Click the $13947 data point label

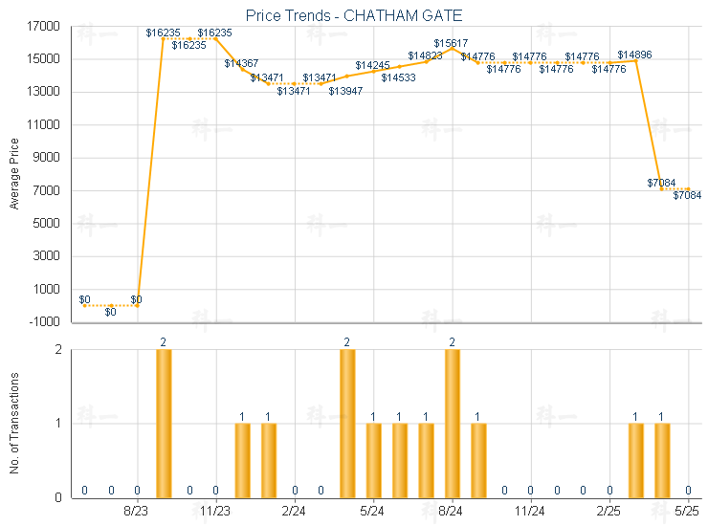click(345, 91)
